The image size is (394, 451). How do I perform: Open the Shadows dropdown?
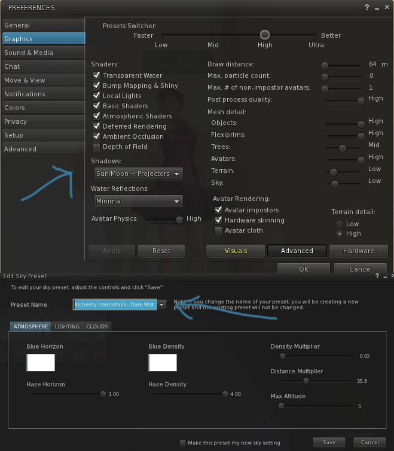138,173
